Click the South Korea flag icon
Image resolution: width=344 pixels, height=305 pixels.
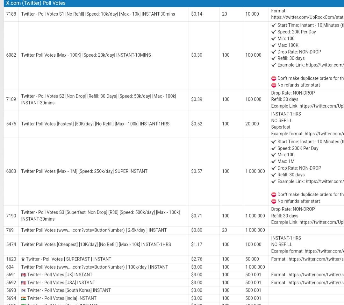(24, 290)
